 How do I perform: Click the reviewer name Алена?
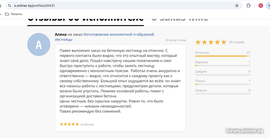click(60, 34)
